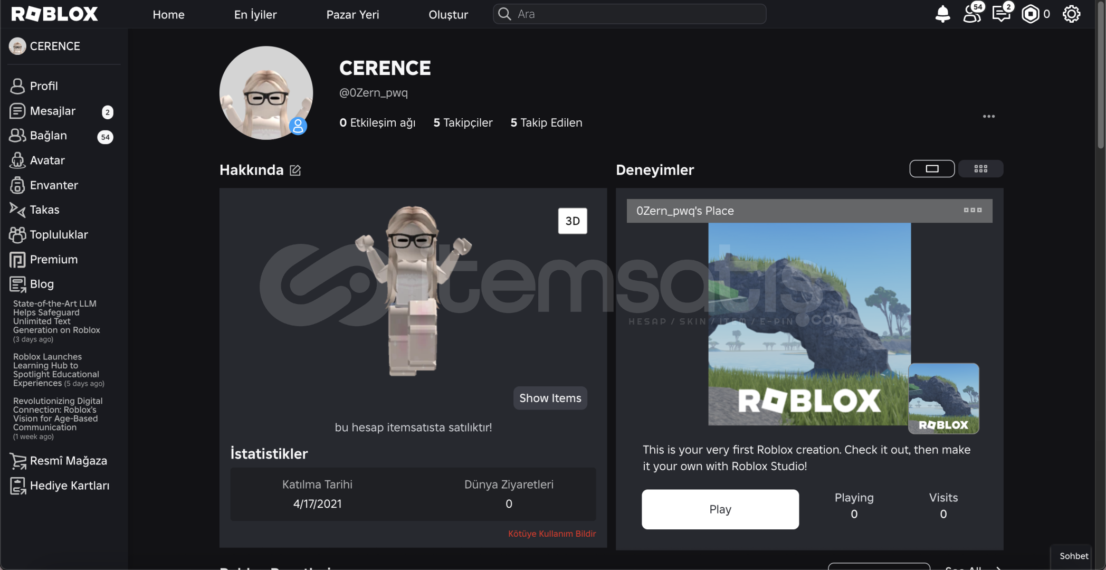This screenshot has width=1106, height=570.
Task: Open Envanter in sidebar
Action: [x=54, y=185]
